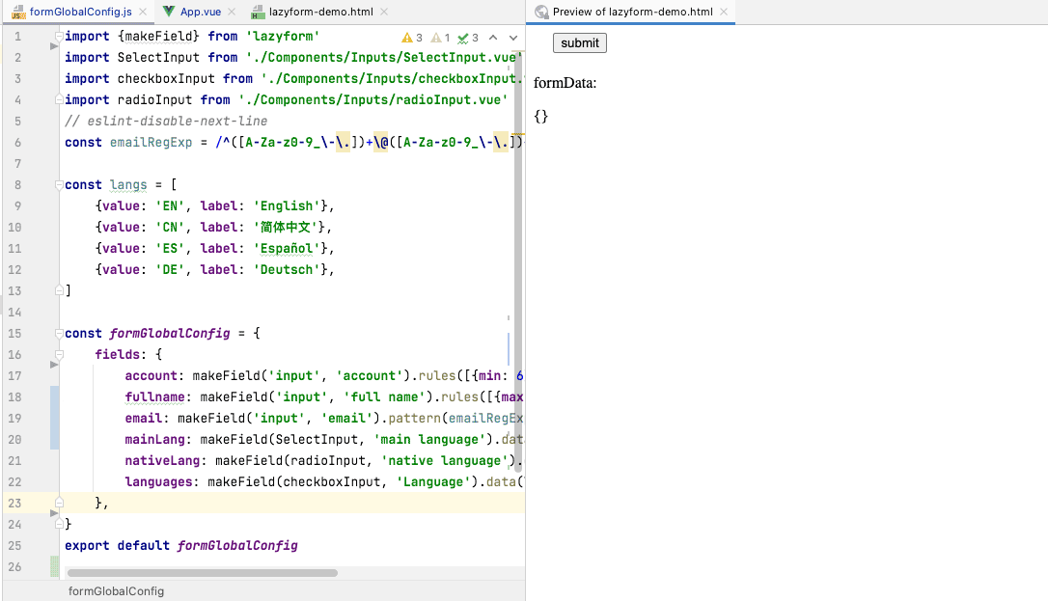1048x601 pixels.
Task: Click the radioInput import name on line 4
Action: click(x=154, y=99)
